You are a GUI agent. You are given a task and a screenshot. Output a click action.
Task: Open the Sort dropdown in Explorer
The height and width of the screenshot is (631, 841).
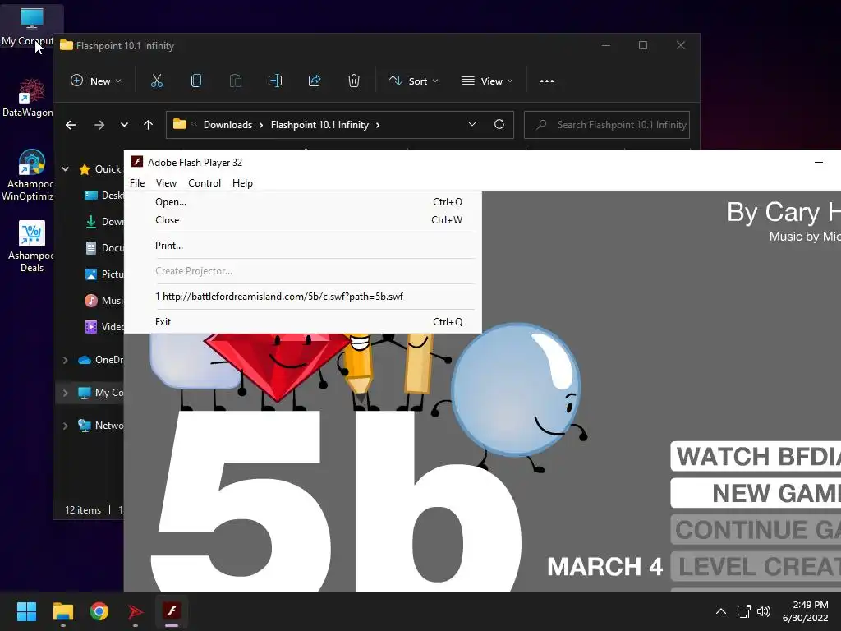click(x=414, y=81)
